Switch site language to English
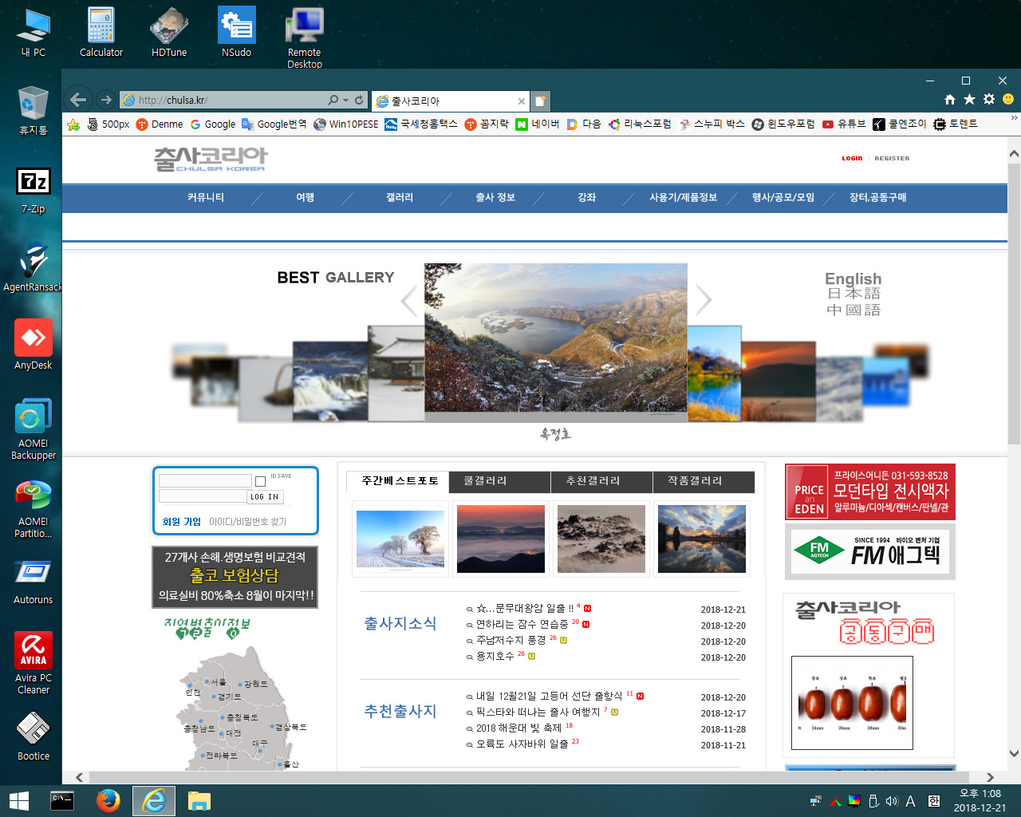Viewport: 1021px width, 817px height. tap(853, 278)
